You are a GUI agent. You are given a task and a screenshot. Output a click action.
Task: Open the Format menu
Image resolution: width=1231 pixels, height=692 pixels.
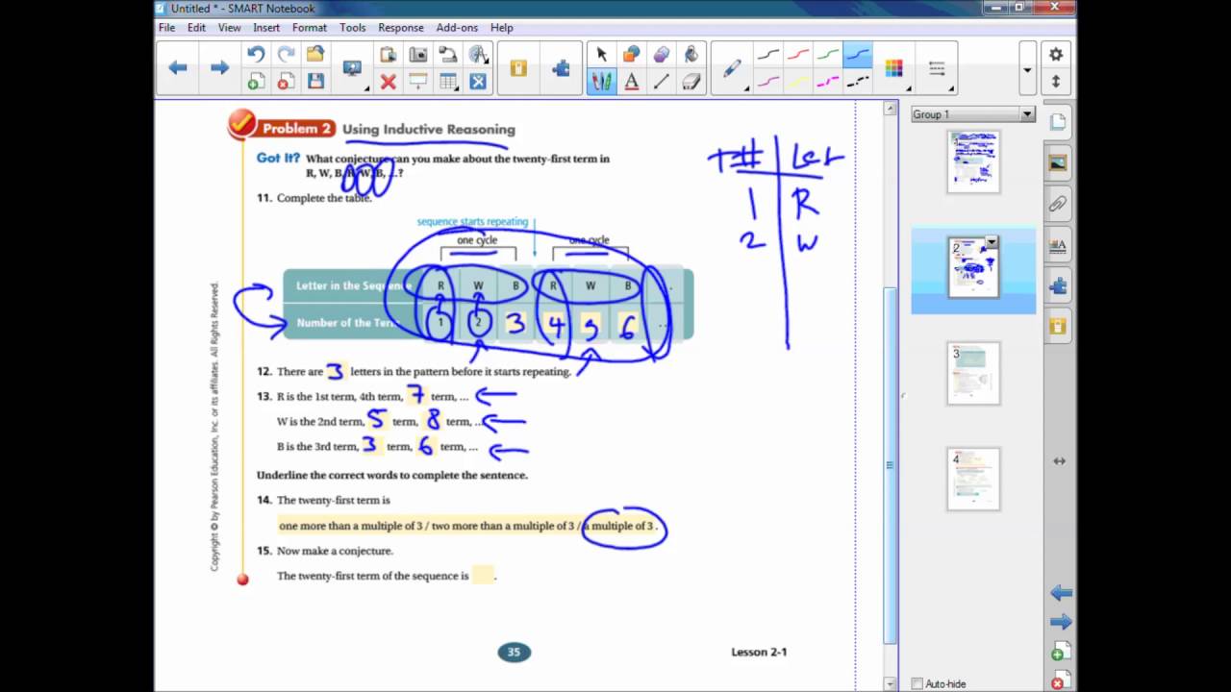[310, 28]
